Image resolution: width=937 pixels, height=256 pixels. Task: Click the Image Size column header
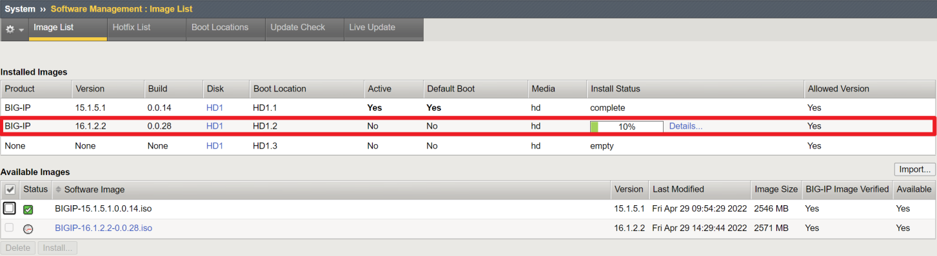(776, 189)
